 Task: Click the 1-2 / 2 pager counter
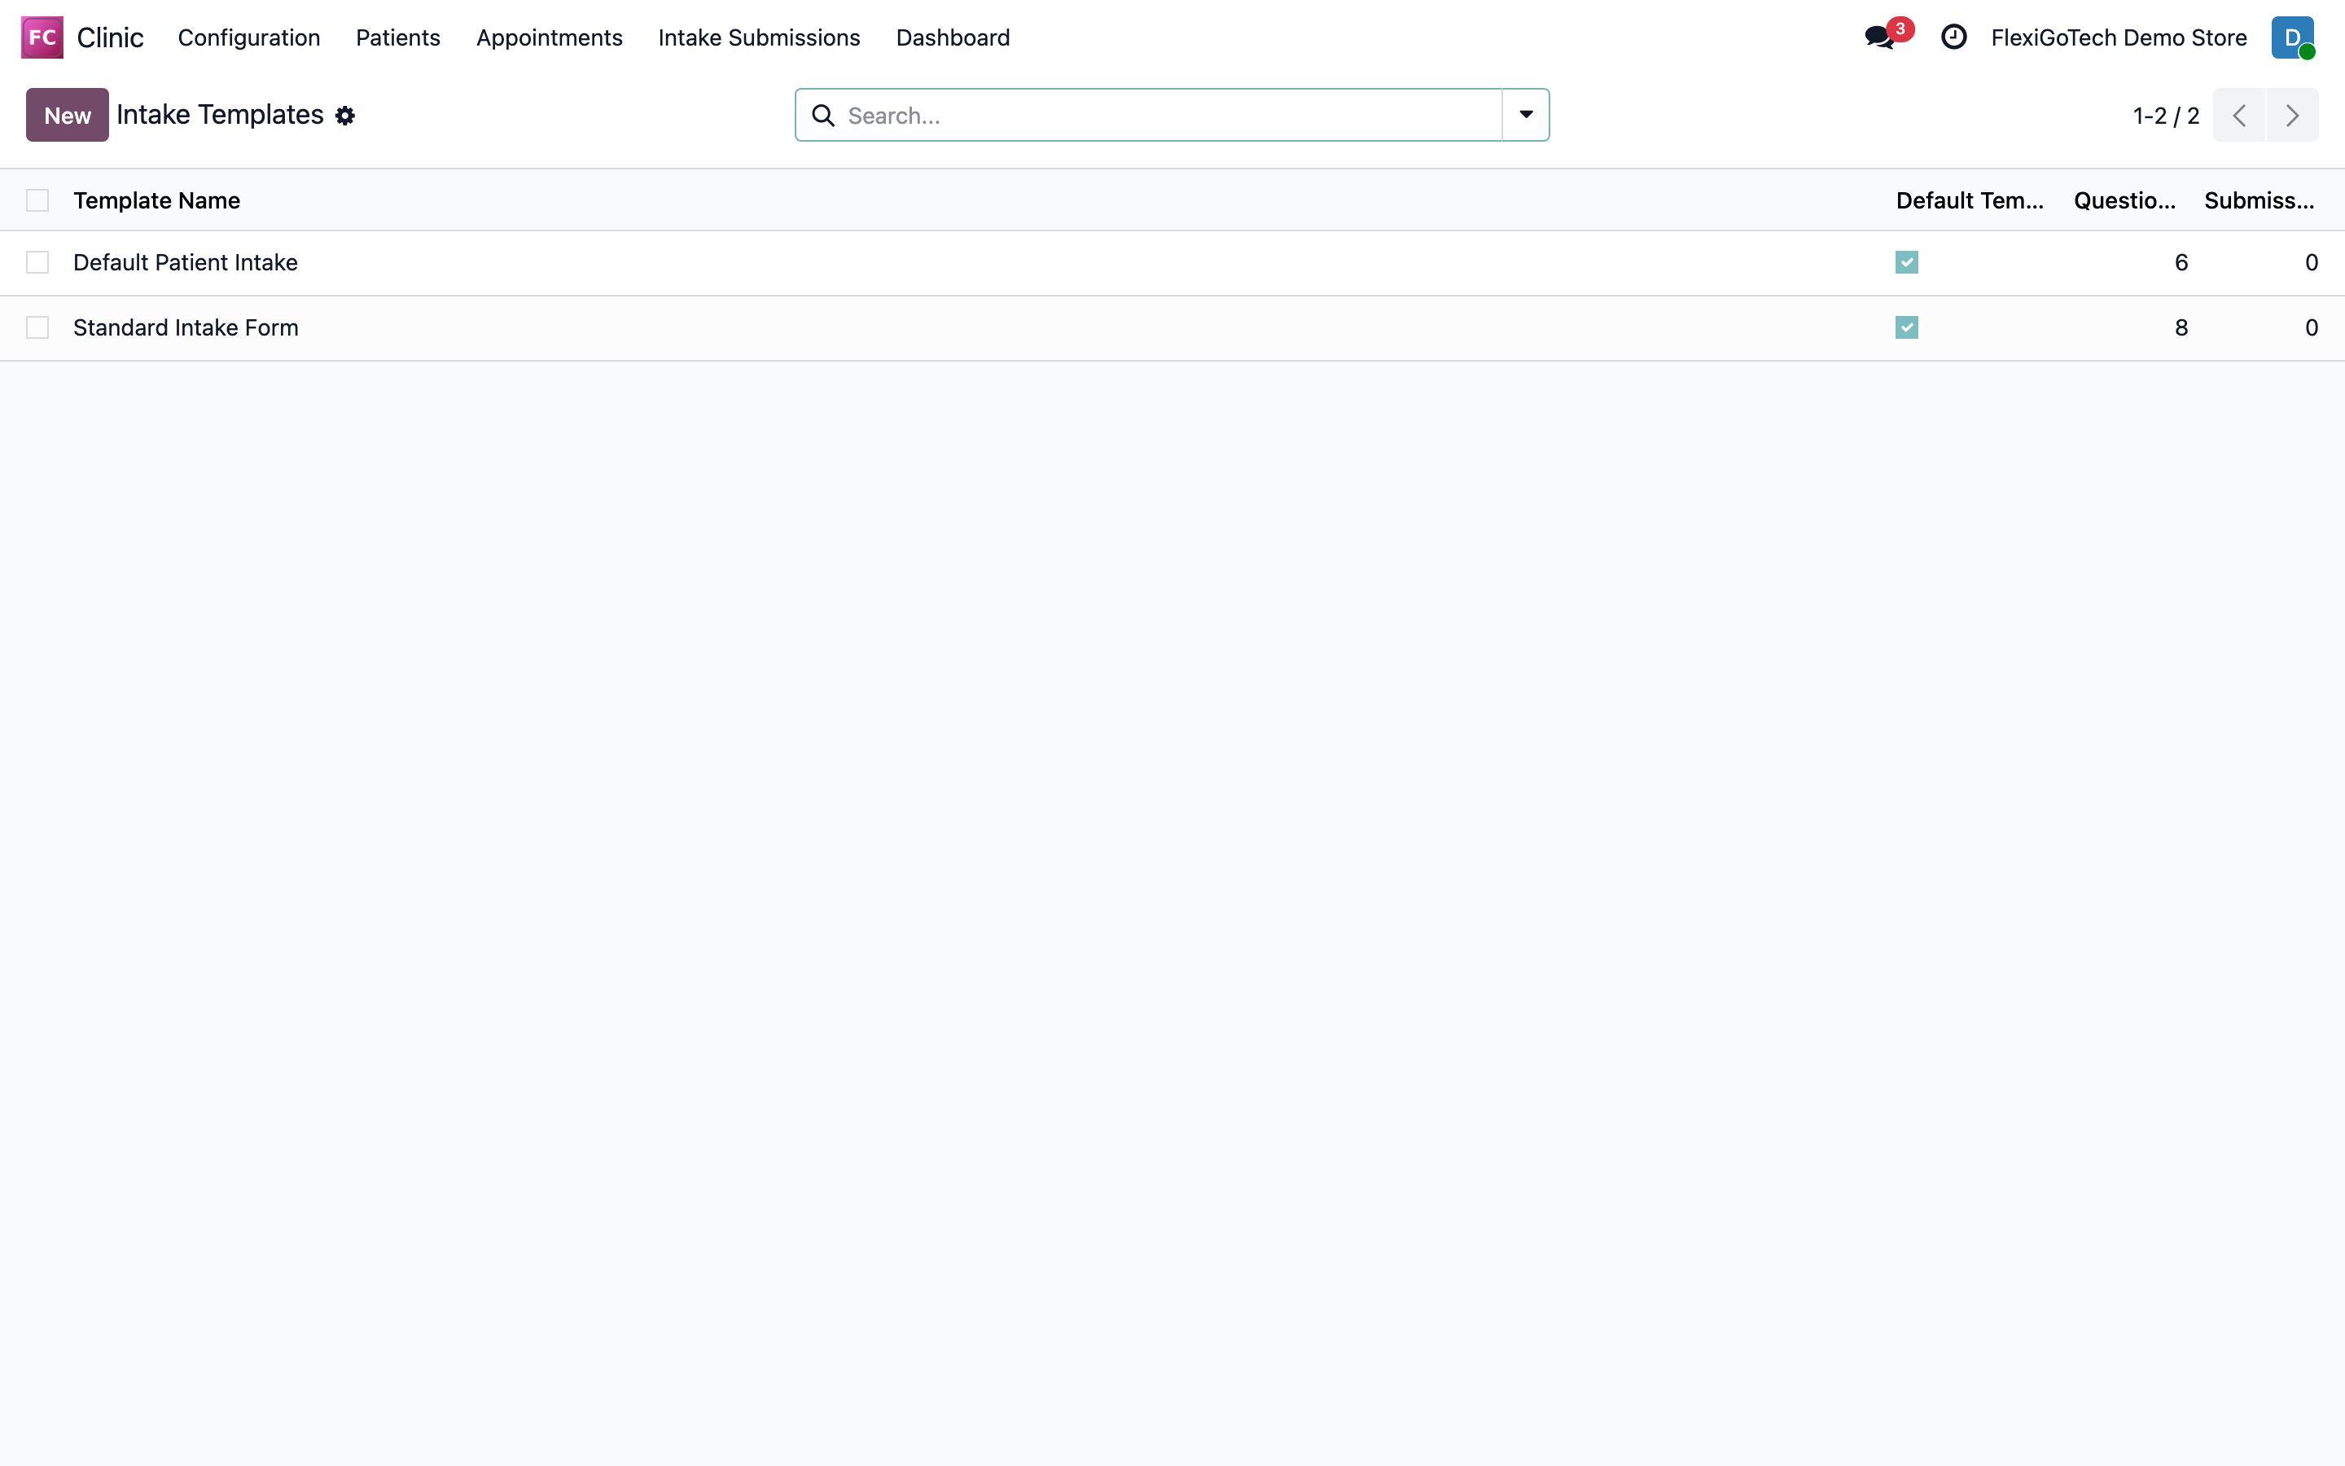click(2166, 116)
